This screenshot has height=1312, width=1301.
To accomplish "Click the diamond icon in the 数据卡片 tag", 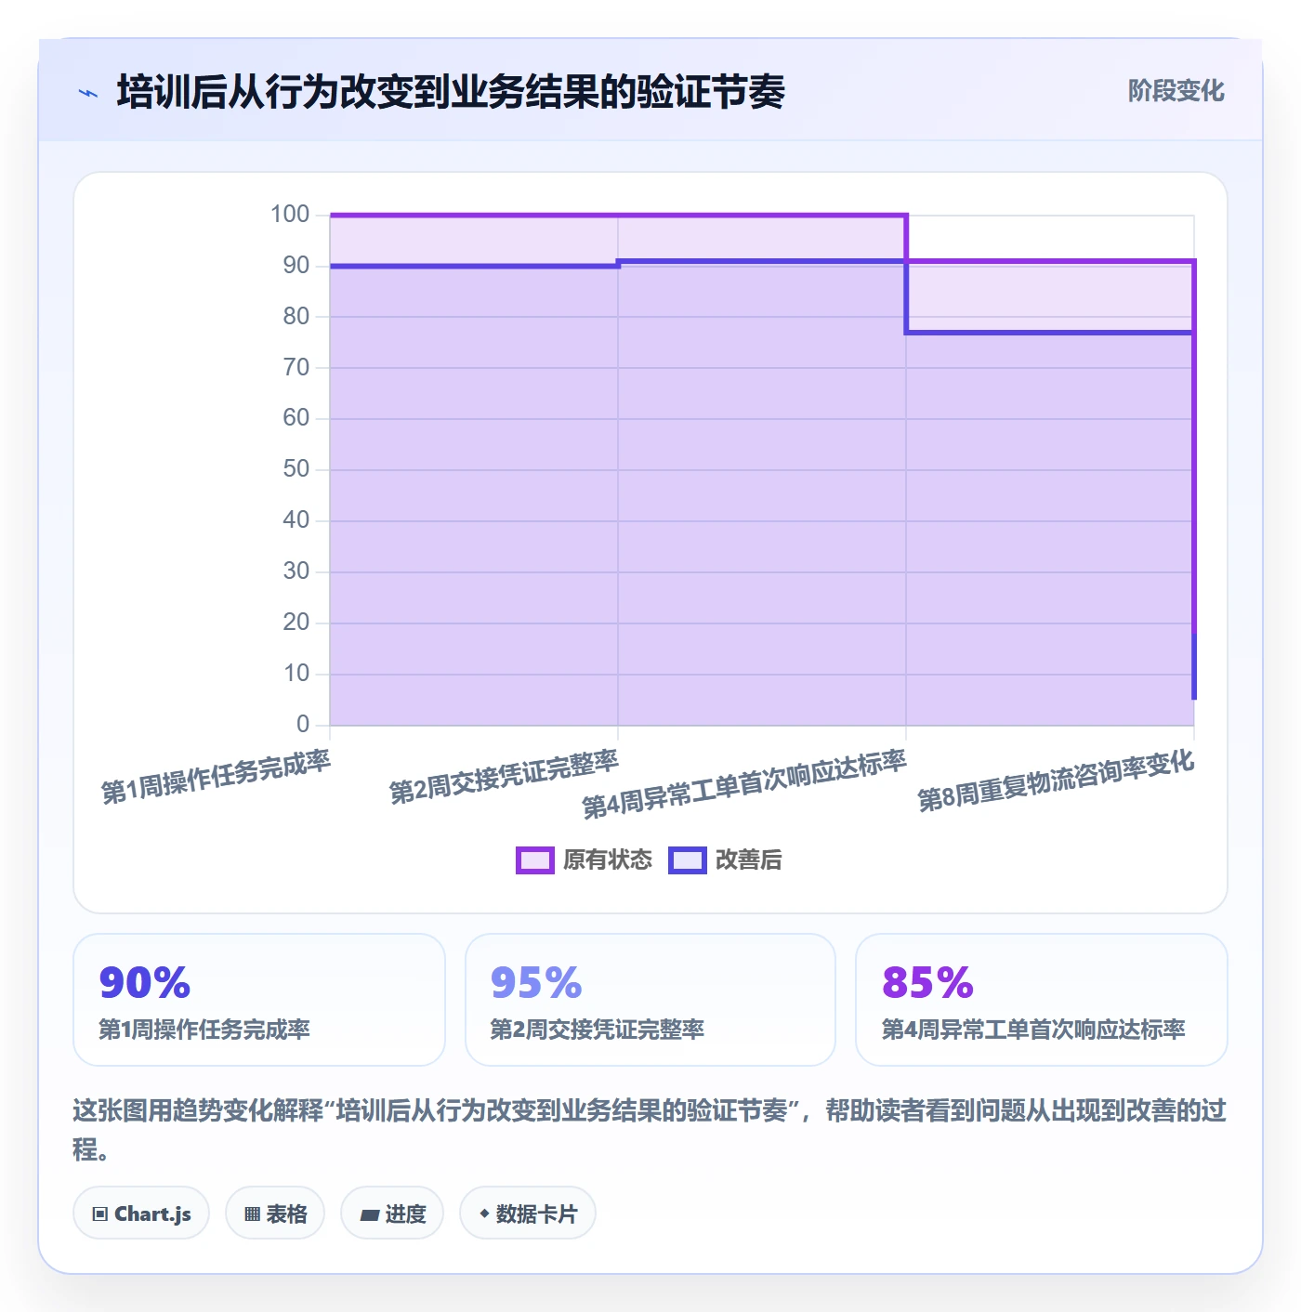I will 484,1214.
